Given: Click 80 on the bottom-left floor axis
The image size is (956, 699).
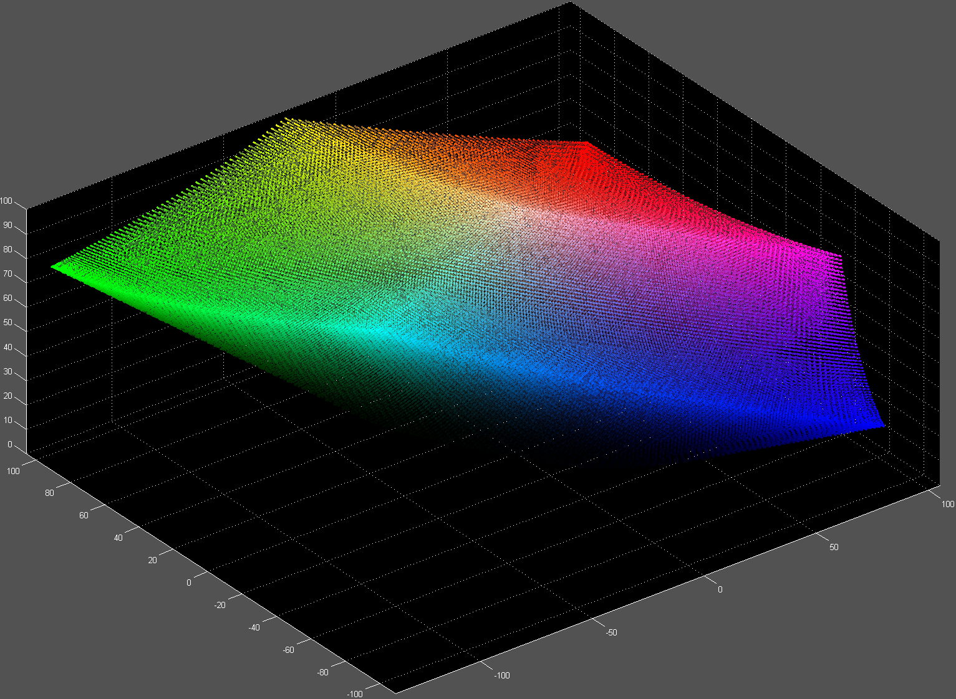Looking at the screenshot, I should click(x=50, y=493).
